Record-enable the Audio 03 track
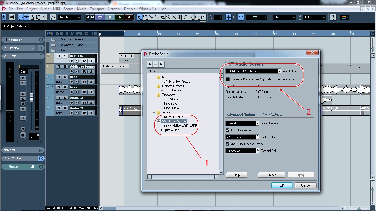The height and width of the screenshot is (211, 376). pos(72,103)
